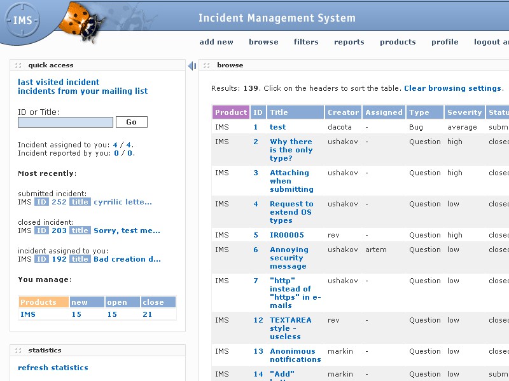Viewport: 509px width, 381px height.
Task: Open incident 'IR00005'
Action: [x=287, y=235]
